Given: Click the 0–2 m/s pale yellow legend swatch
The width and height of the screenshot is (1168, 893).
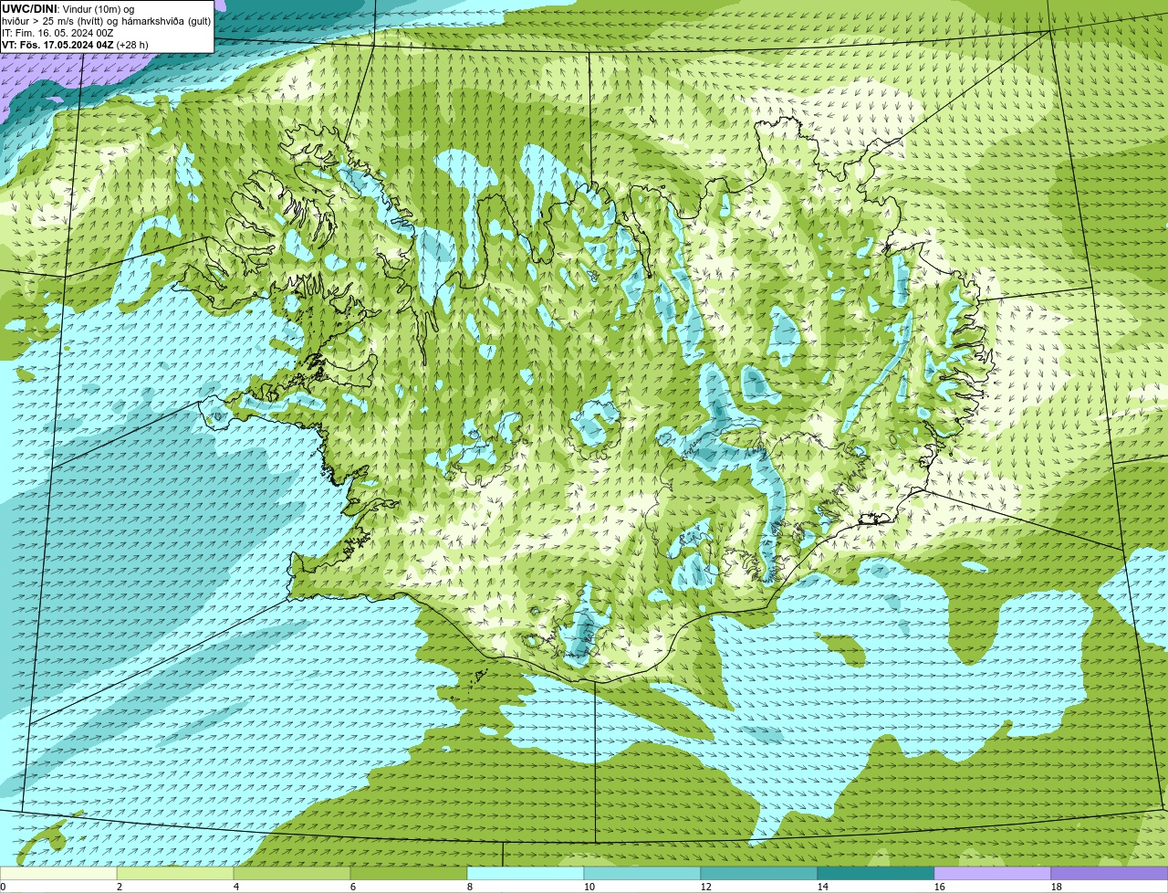Looking at the screenshot, I should 58,874.
